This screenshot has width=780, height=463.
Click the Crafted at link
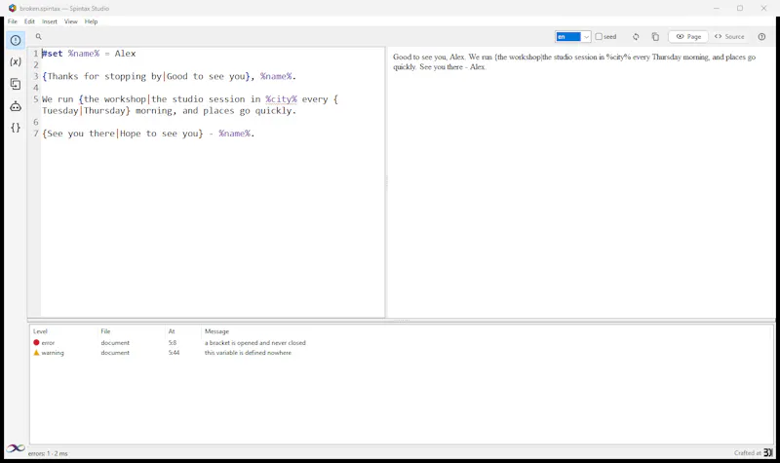(x=753, y=452)
